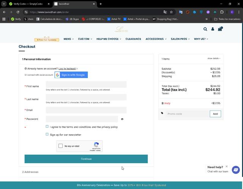
Task: Focus the Last name field
Action: 86,97
